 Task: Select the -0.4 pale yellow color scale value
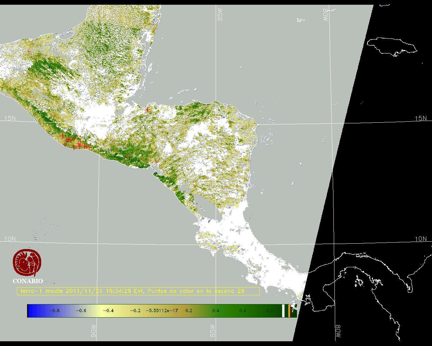108,311
